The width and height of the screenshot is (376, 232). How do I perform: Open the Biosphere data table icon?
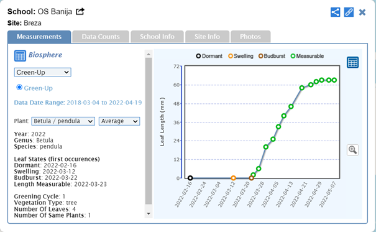pyautogui.click(x=20, y=55)
